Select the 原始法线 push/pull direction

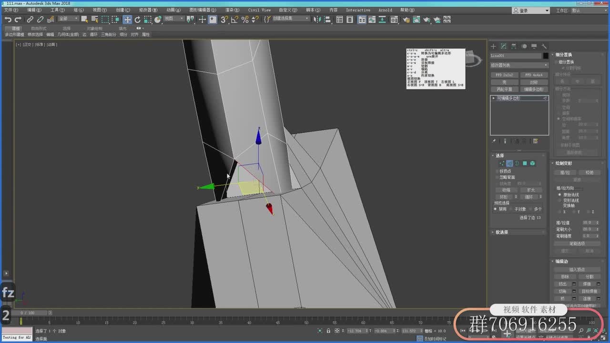click(x=559, y=195)
